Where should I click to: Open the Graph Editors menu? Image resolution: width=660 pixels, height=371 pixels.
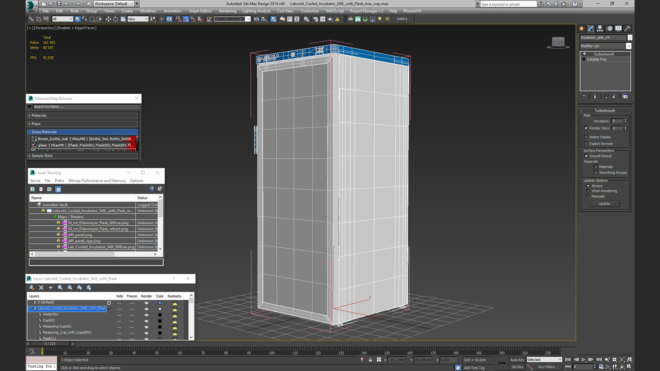tap(200, 11)
